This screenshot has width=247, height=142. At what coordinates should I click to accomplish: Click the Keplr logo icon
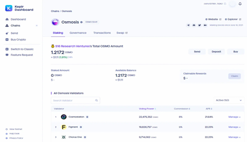(9, 8)
